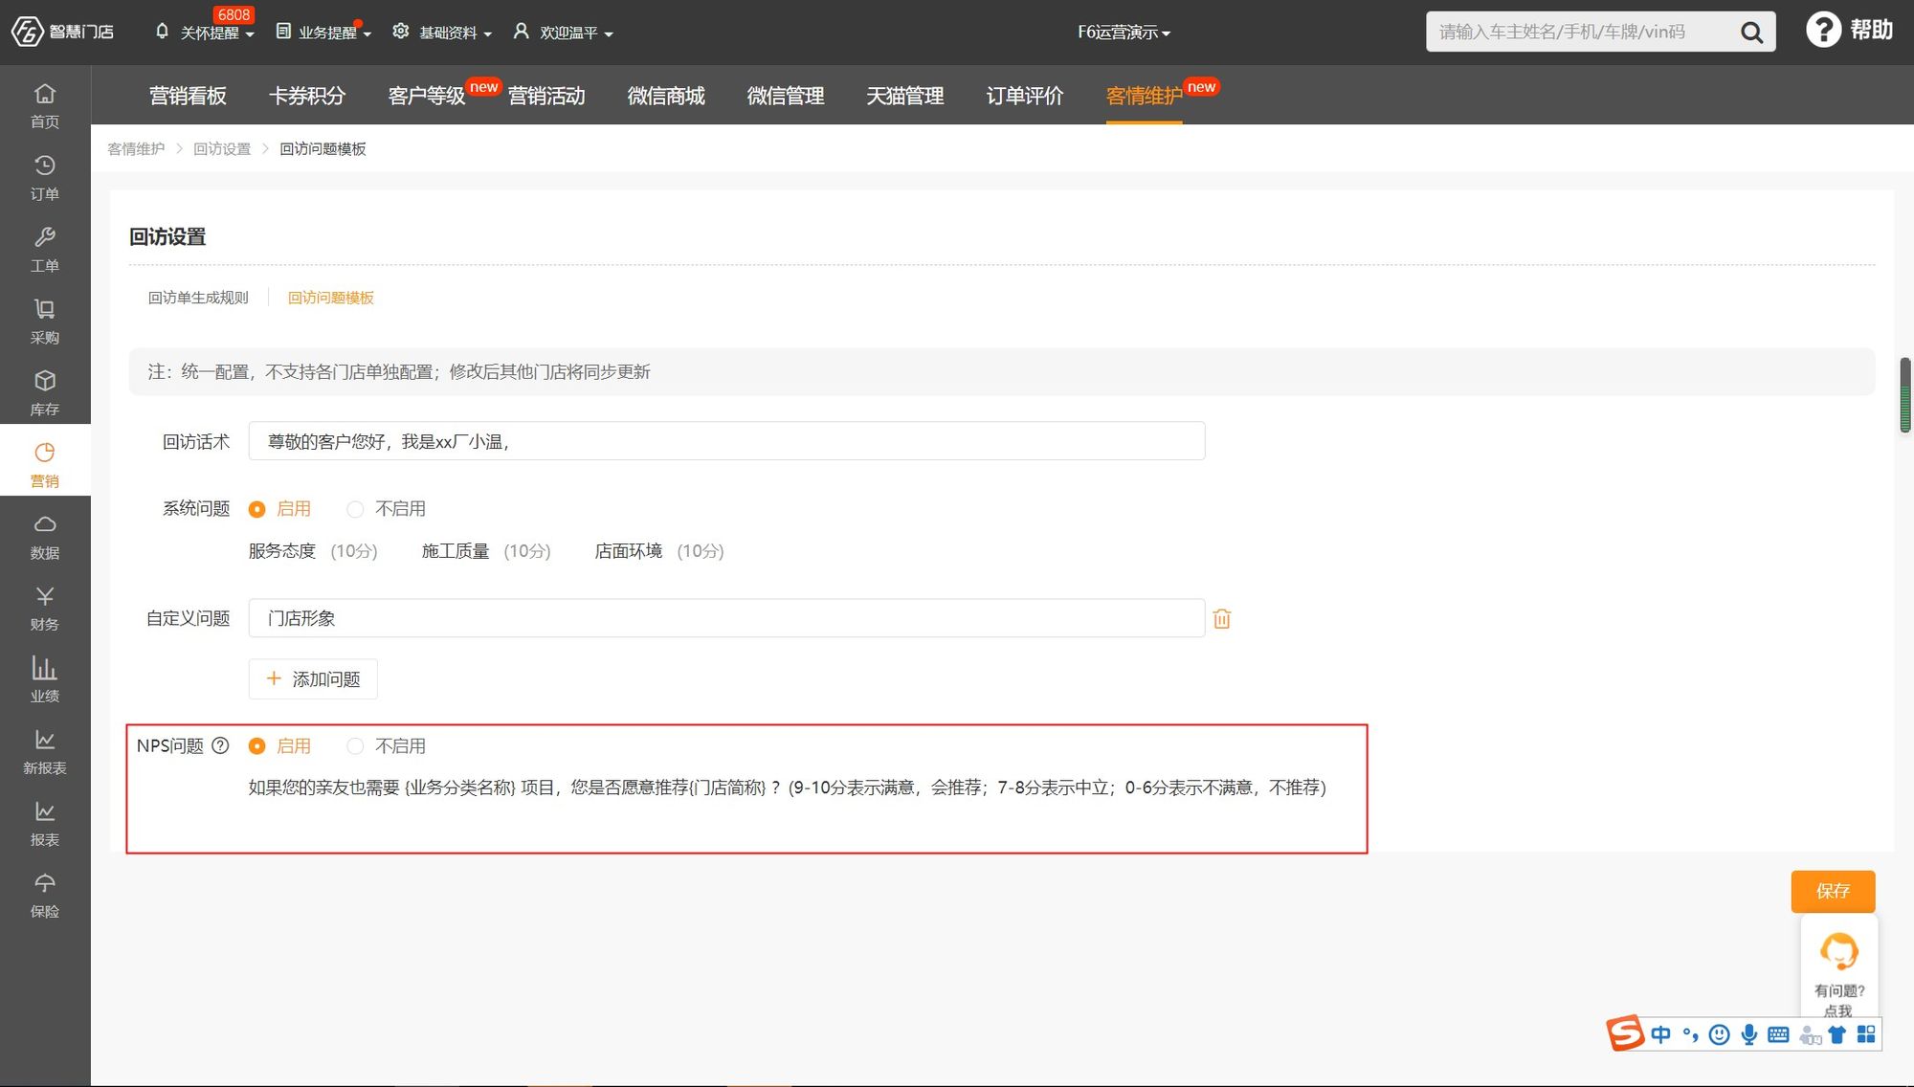1914x1087 pixels.
Task: Open the 新报表 sidebar icon
Action: (x=45, y=751)
